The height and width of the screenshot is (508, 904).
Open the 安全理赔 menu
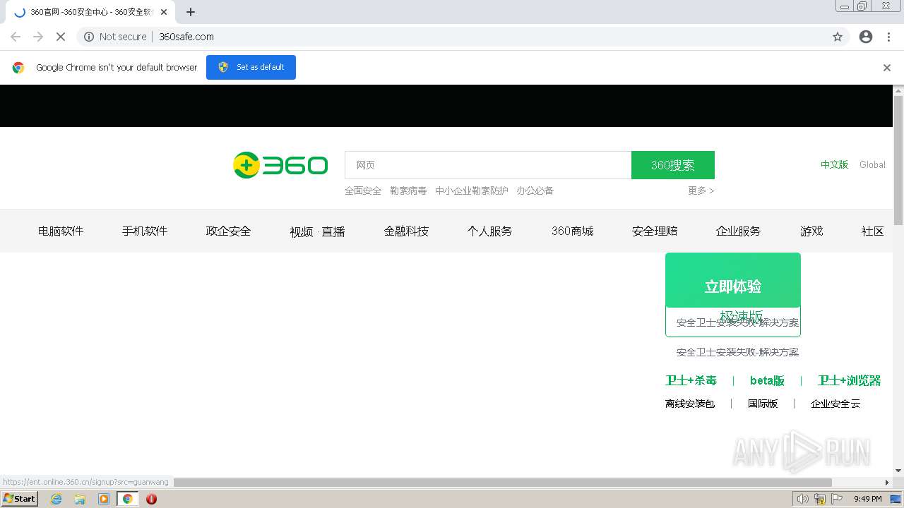tap(655, 231)
